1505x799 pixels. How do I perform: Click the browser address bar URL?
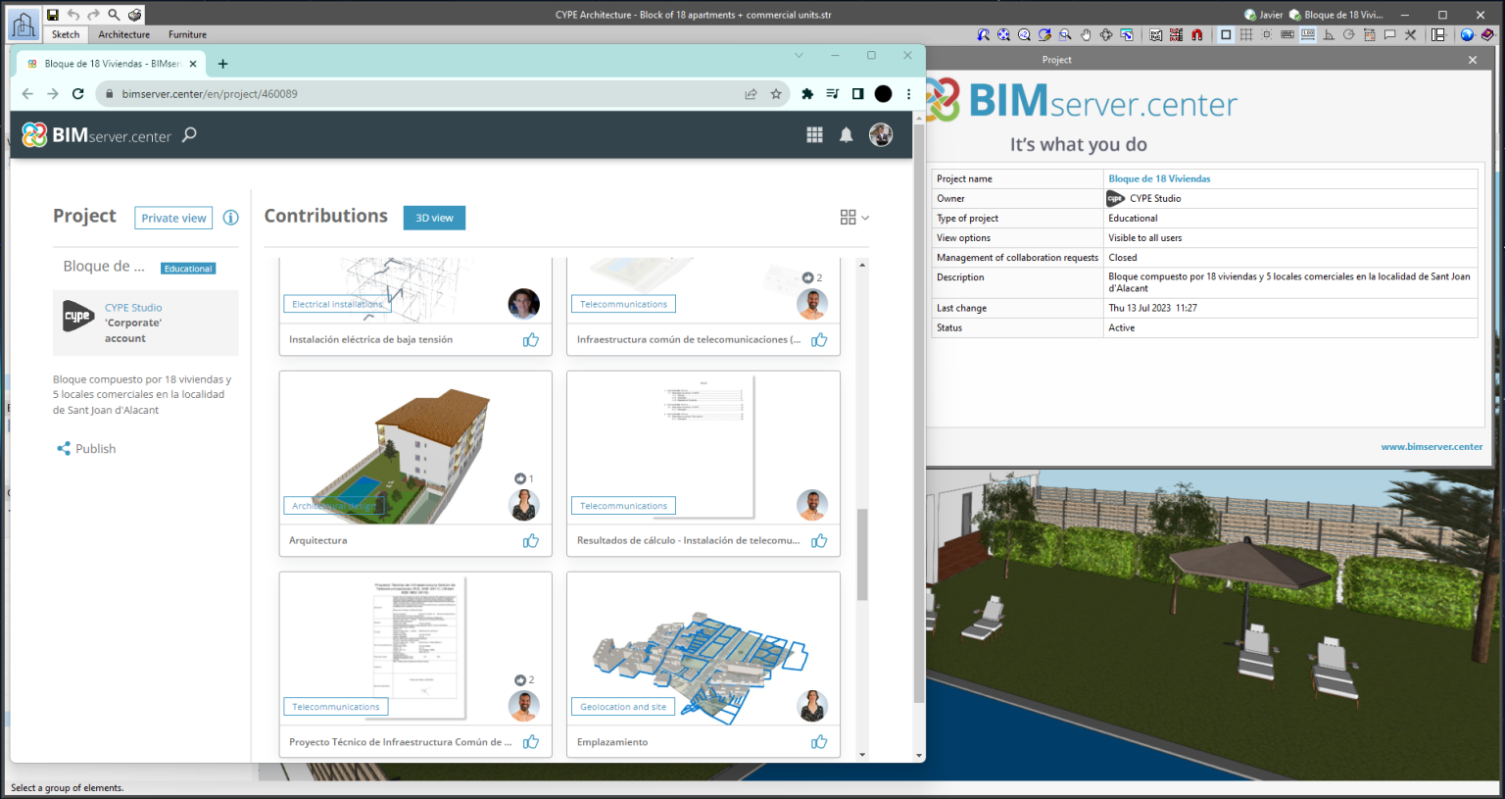point(210,94)
